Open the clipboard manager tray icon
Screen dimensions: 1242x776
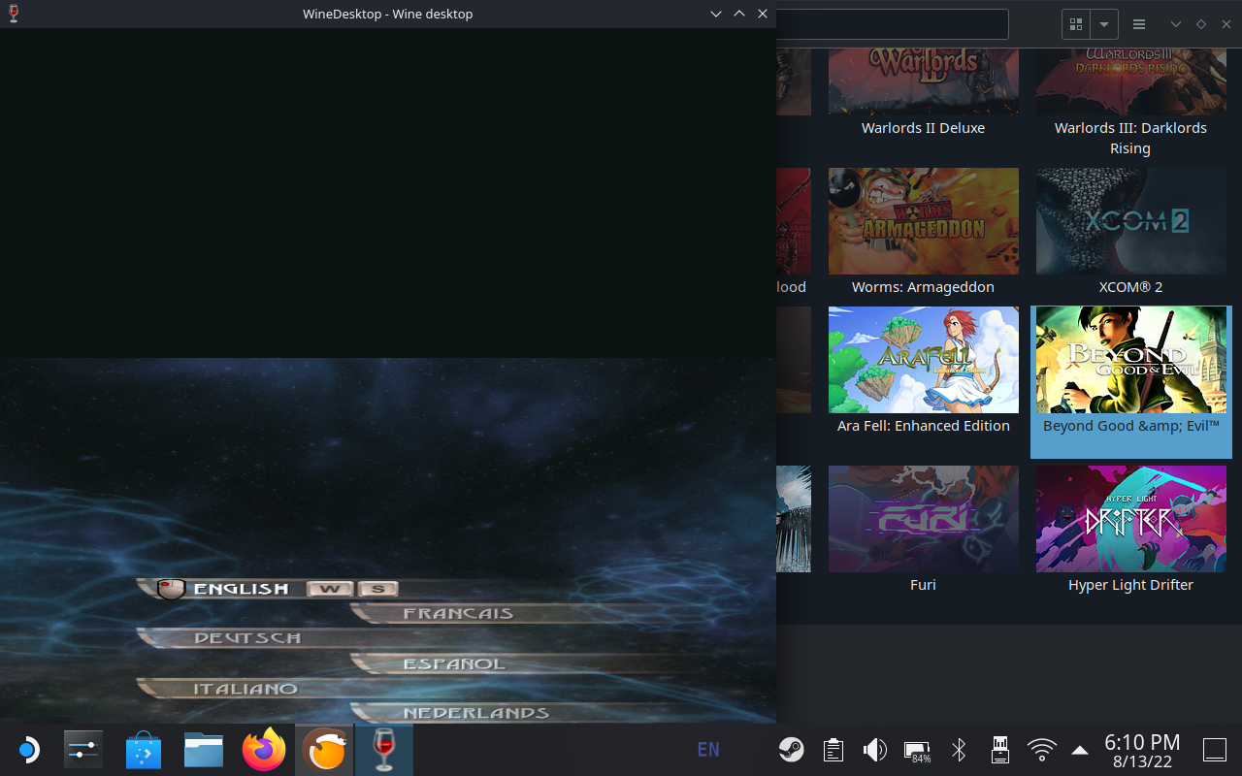(833, 750)
